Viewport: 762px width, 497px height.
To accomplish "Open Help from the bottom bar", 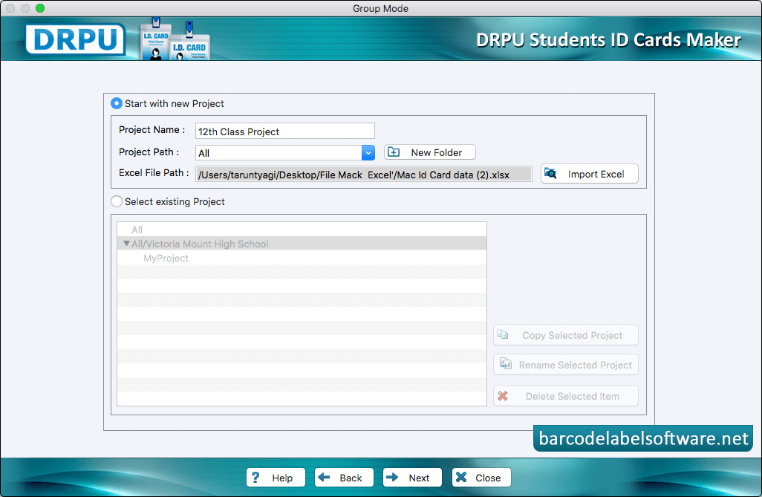I will pos(276,478).
